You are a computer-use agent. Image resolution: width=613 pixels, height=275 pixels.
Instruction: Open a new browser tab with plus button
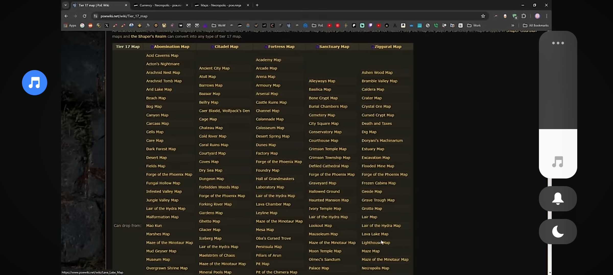click(257, 5)
